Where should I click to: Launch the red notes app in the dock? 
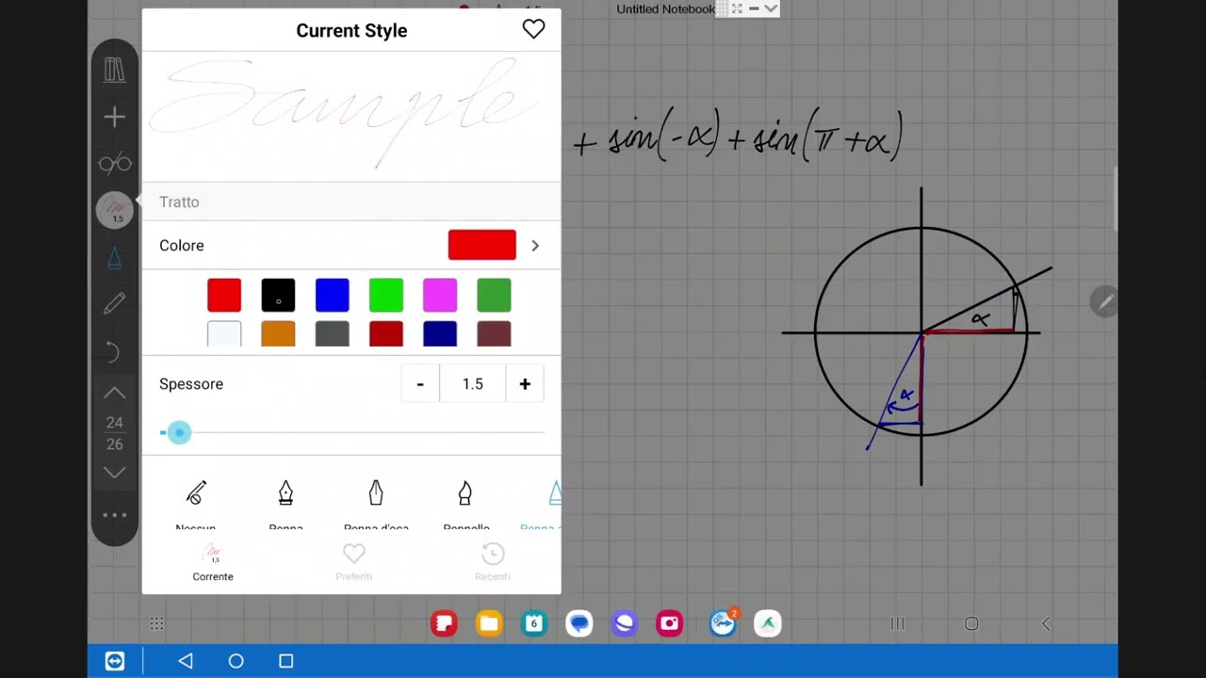[x=444, y=622]
